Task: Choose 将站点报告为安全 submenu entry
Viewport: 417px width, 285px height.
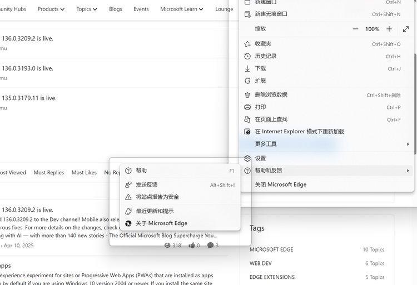Action: point(180,197)
